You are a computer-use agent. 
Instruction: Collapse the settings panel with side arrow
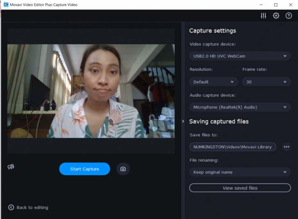[x=183, y=121]
